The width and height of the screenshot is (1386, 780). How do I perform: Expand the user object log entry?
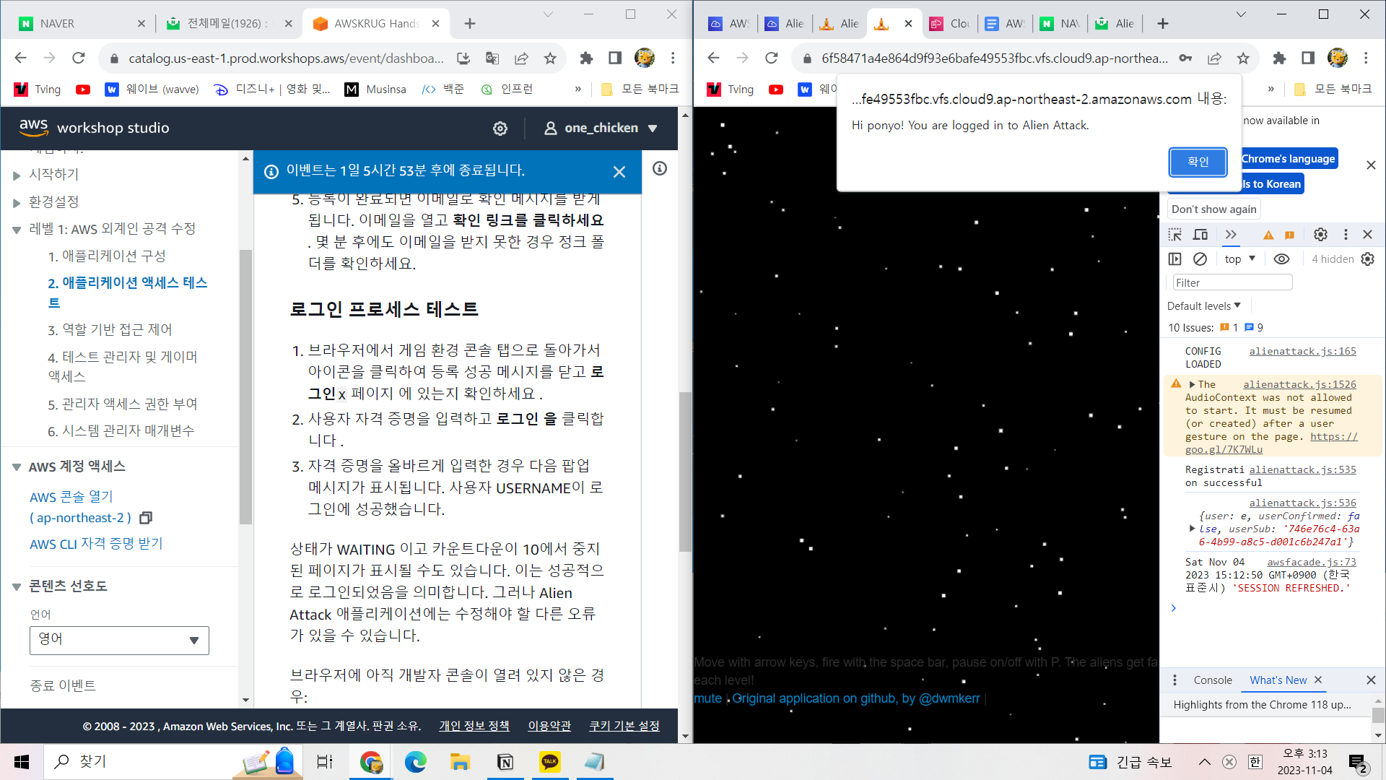point(1192,529)
